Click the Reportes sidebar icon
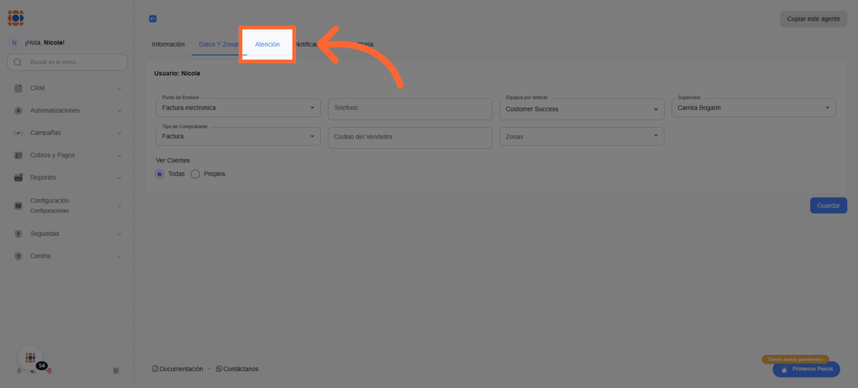Image resolution: width=858 pixels, height=388 pixels. point(18,177)
